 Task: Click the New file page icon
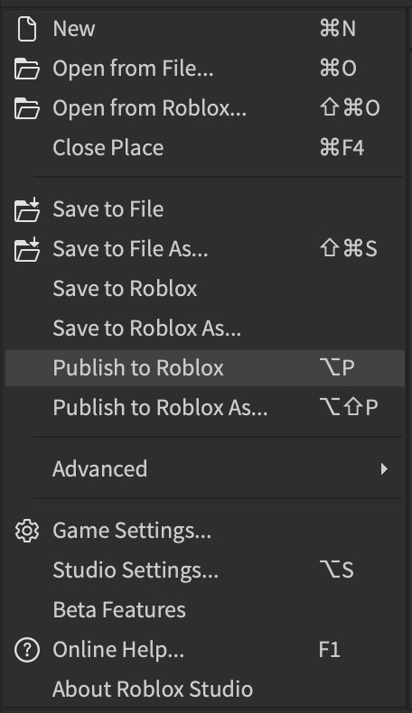click(27, 29)
